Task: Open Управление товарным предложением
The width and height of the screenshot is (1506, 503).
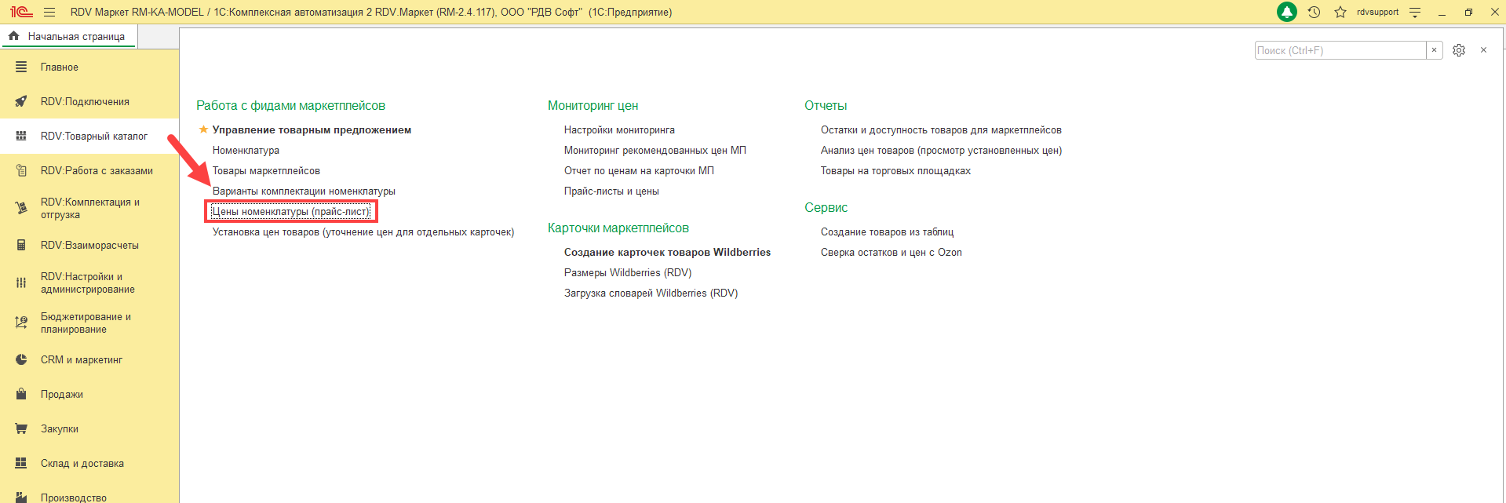Action: coord(312,130)
